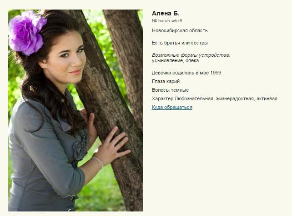Click the 'Характер' label
The image size is (292, 216).
(162, 98)
